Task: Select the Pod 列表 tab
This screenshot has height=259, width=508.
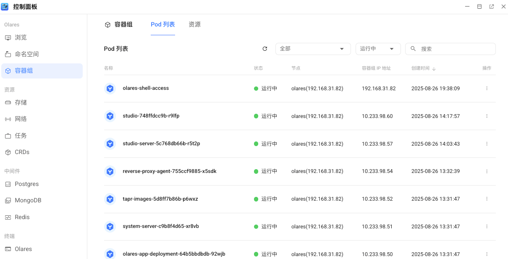Action: point(162,24)
